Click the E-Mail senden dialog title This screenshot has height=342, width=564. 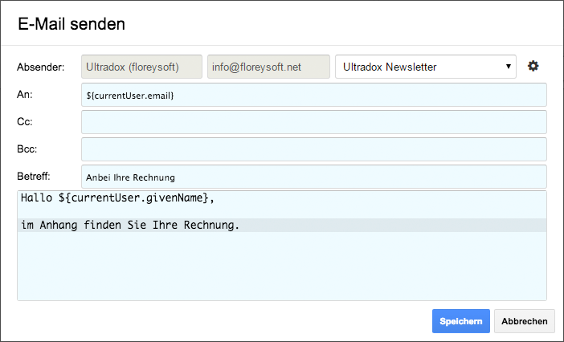[72, 24]
